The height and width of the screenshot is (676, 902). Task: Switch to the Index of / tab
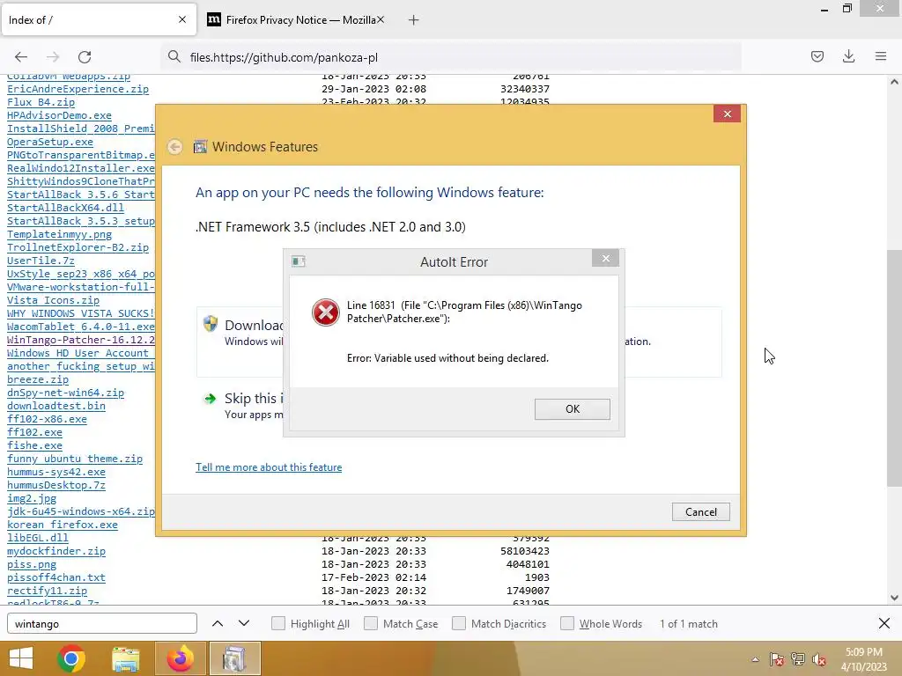(x=98, y=20)
